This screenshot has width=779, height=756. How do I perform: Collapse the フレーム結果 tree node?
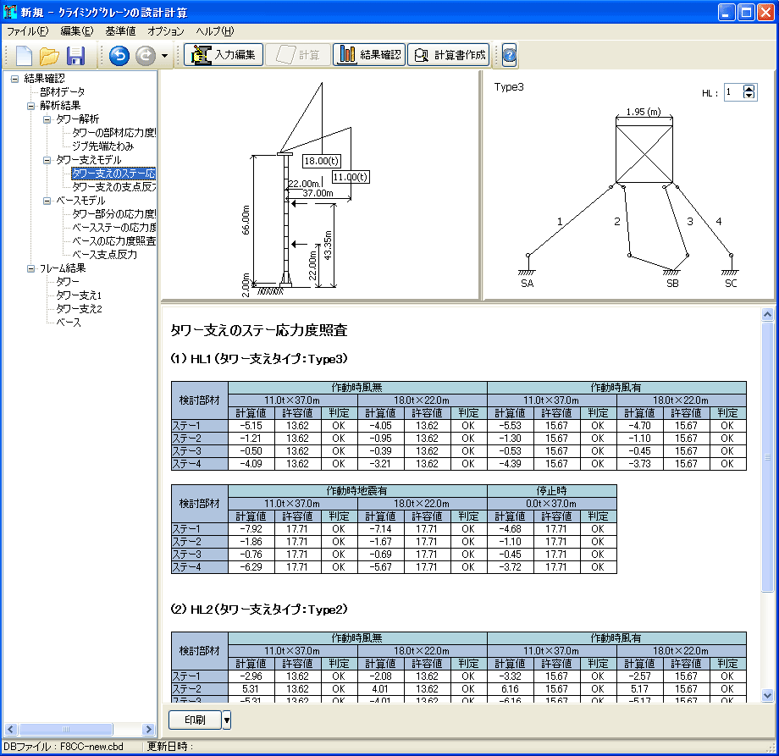31,268
